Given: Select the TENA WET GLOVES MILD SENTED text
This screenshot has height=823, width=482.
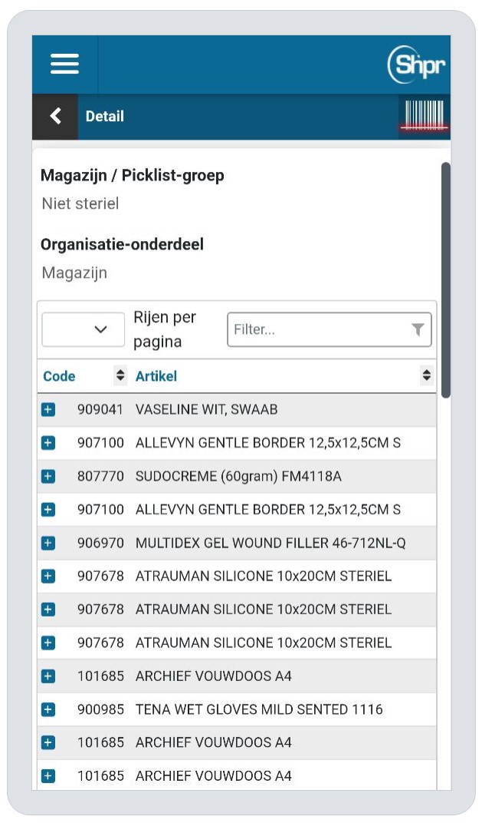Looking at the screenshot, I should [259, 710].
